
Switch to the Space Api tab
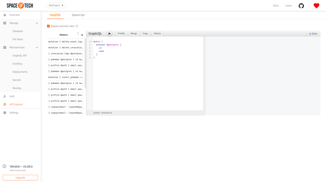[78, 15]
